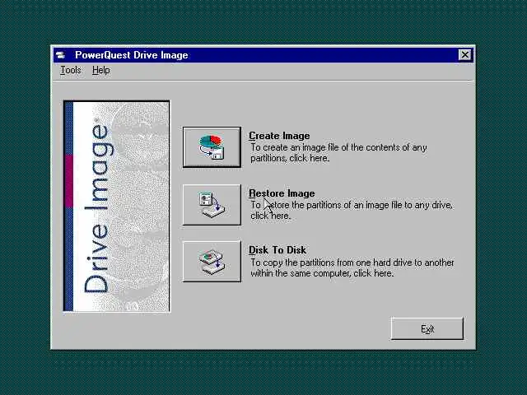Image resolution: width=527 pixels, height=395 pixels.
Task: Click the Disk To Disk icon button
Action: (x=212, y=262)
